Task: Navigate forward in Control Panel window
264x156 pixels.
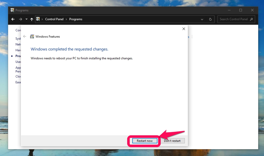Action: (x=21, y=19)
